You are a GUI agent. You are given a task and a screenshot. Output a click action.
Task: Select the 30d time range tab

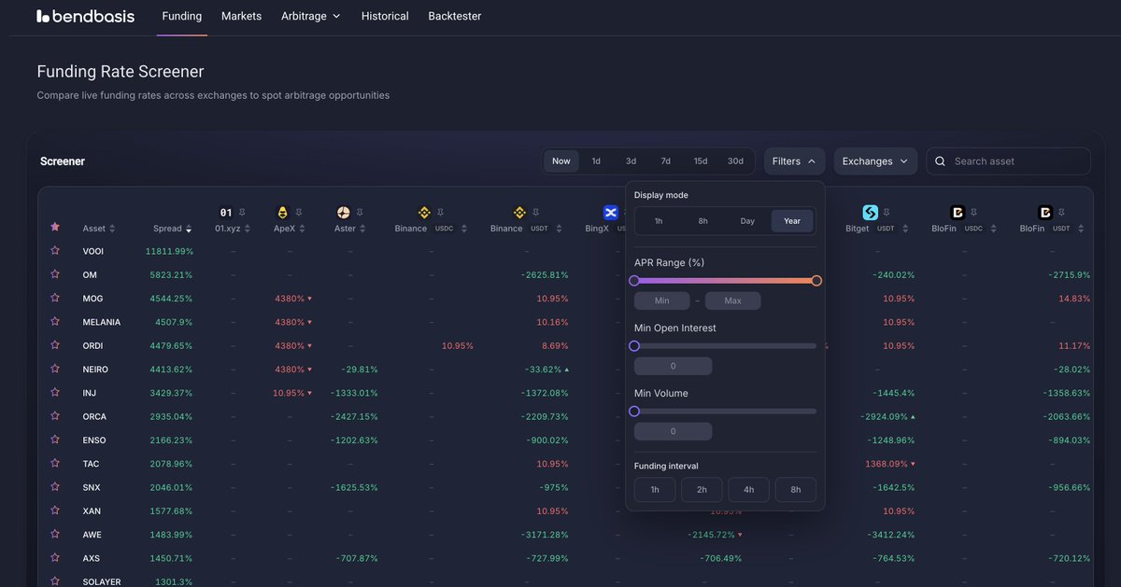tap(736, 161)
